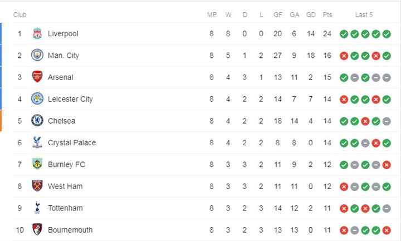Click the Pts column header
Screen dimensions: 401x241
point(327,15)
